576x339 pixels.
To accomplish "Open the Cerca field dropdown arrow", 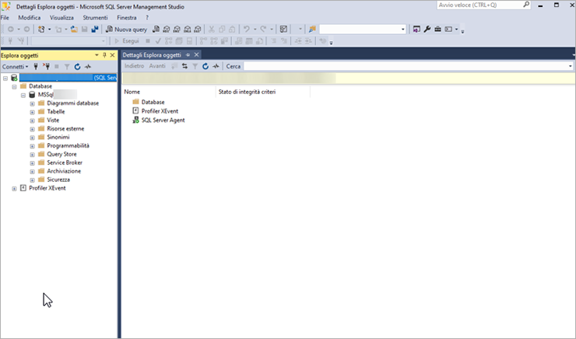I will click(x=570, y=66).
